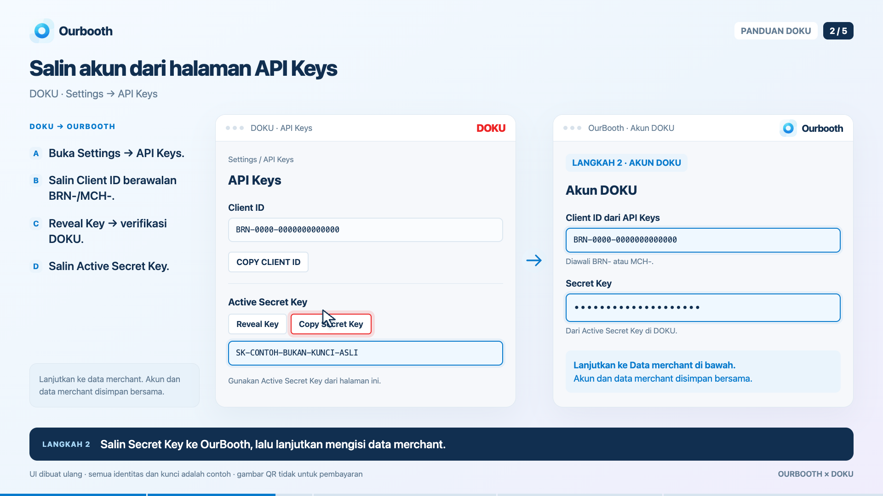Click the 'Akun dan data merchant disimpan bersama.' text
Viewport: 883px width, 496px height.
click(663, 378)
